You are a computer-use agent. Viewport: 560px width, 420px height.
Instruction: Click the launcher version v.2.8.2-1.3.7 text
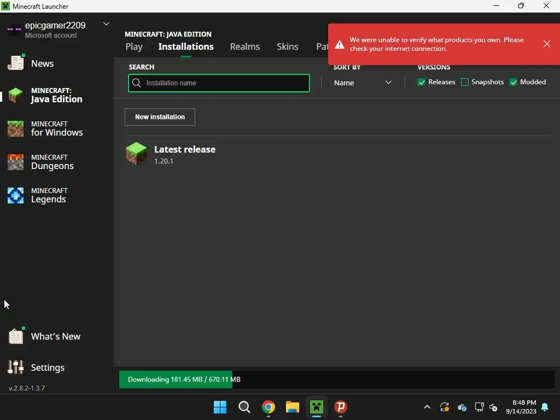pyautogui.click(x=27, y=388)
